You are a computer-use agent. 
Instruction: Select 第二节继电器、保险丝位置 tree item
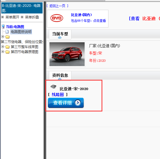22,42
